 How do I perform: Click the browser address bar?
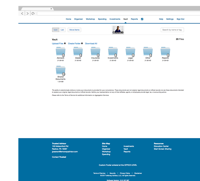click(x=118, y=14)
